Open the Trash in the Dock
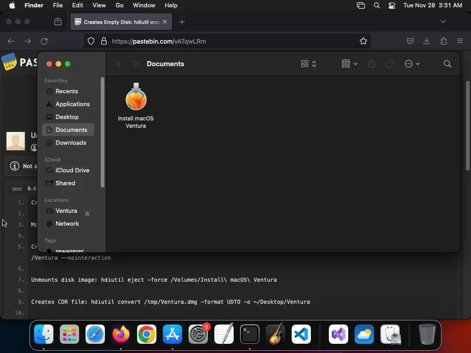Viewport: 471px width, 353px height. (427, 334)
